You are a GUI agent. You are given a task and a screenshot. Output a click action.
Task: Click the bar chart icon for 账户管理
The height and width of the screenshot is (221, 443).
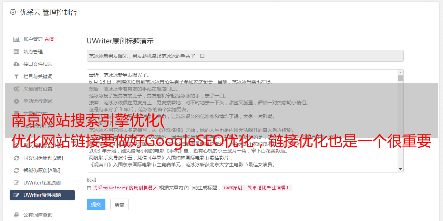click(16, 39)
